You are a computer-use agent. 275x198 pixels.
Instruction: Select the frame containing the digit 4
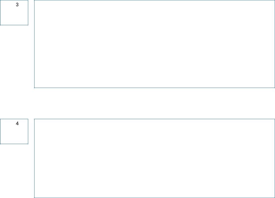pyautogui.click(x=14, y=131)
